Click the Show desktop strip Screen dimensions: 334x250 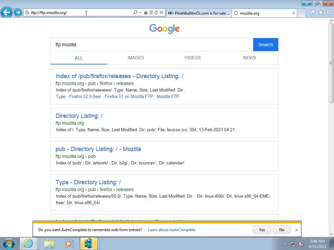click(332, 244)
